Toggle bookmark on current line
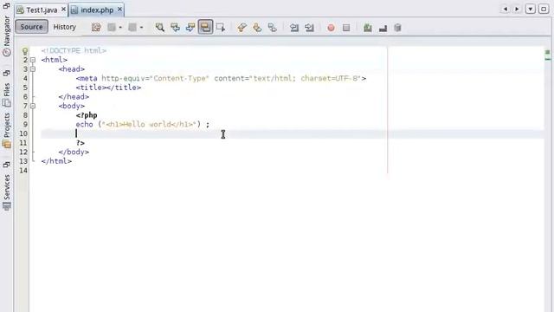The image size is (554, 312). (273, 27)
